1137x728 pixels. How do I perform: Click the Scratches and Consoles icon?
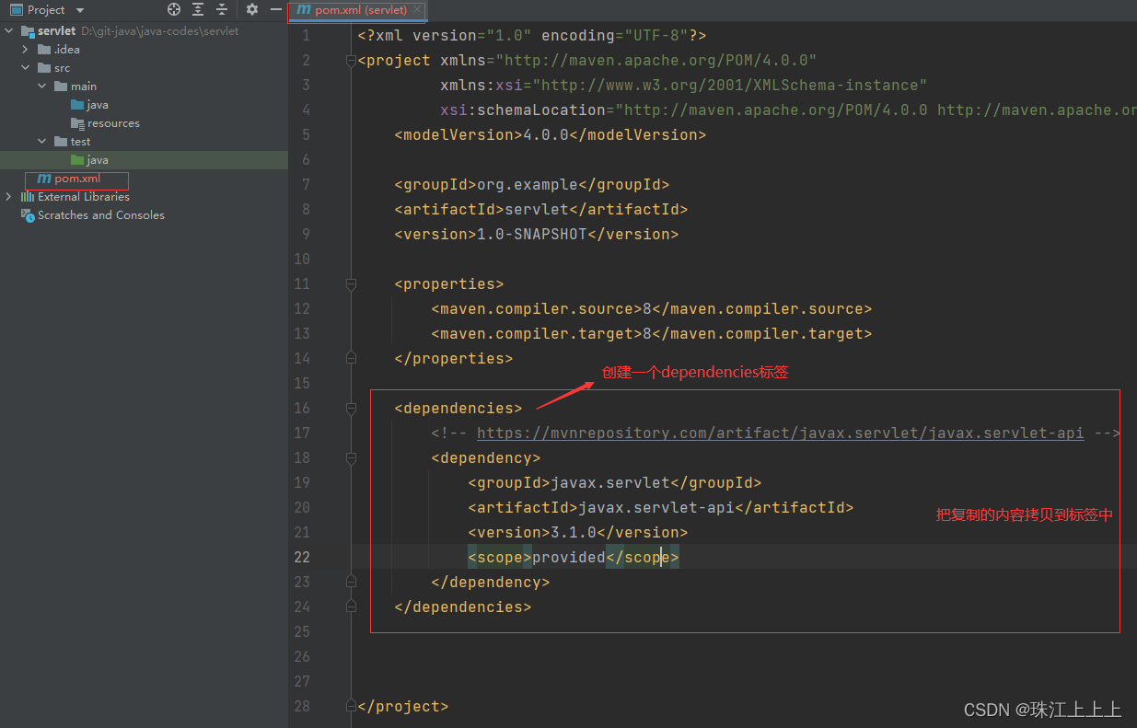28,215
